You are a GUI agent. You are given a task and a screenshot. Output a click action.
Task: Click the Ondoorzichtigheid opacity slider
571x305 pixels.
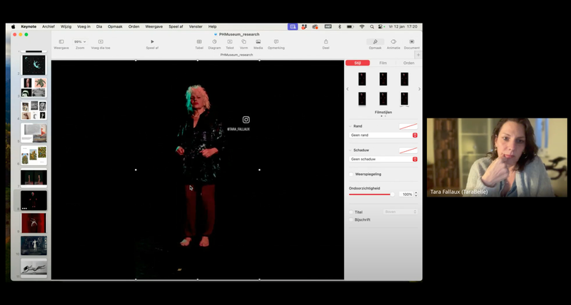coord(372,195)
